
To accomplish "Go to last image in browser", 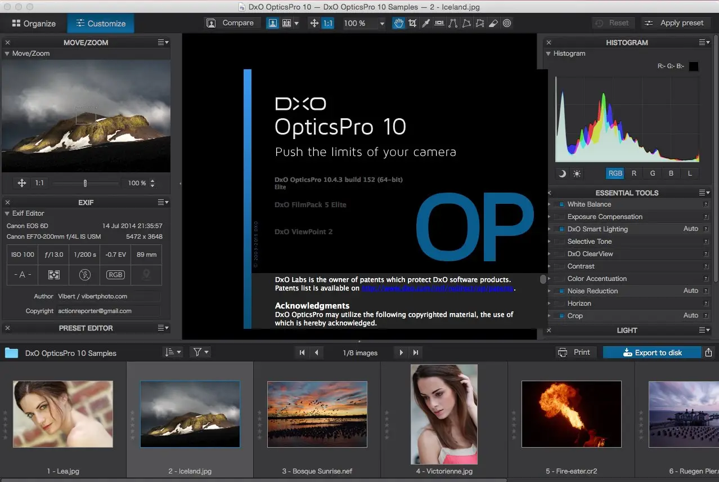I will click(416, 352).
